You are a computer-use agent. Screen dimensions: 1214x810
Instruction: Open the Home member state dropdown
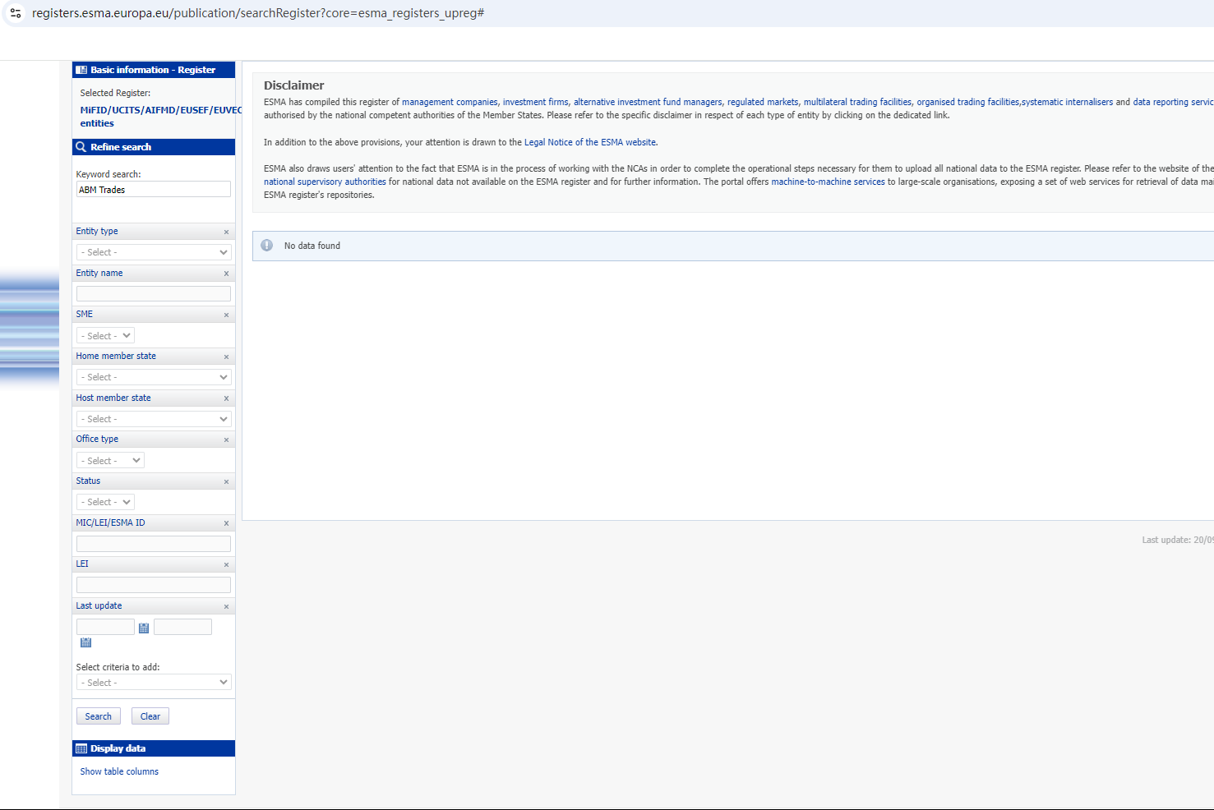point(154,377)
